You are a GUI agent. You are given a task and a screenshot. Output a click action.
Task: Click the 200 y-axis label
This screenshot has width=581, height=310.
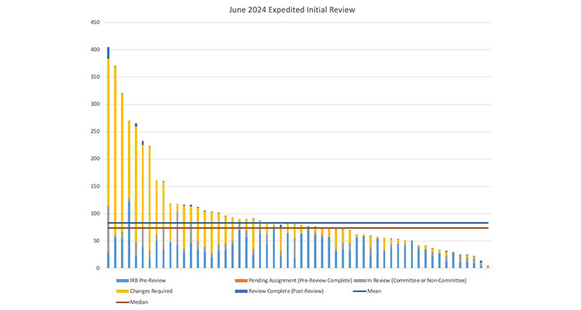[95, 159]
